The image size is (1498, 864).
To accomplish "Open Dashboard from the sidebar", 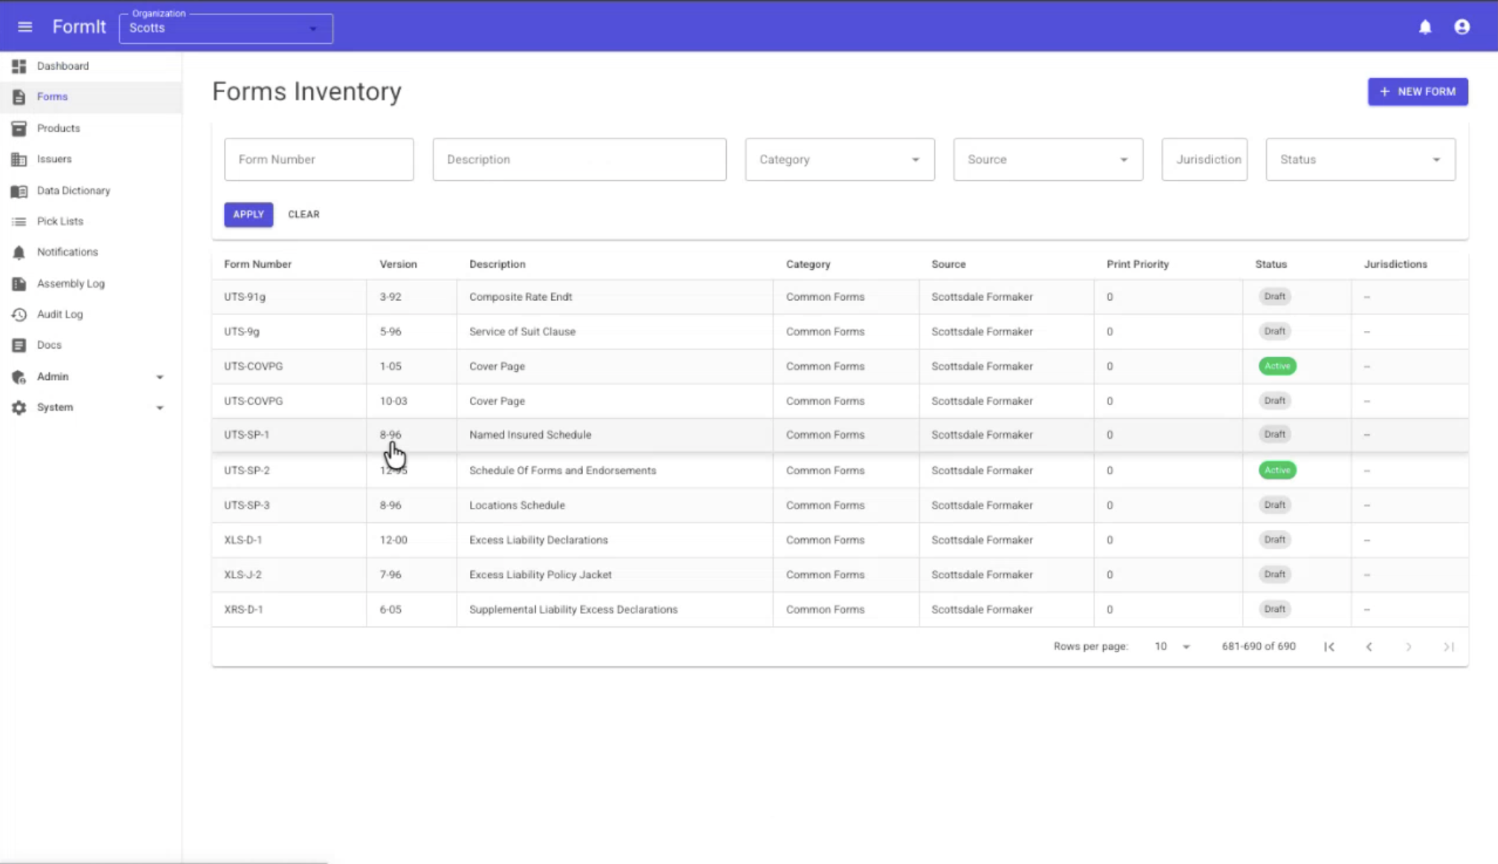I will tap(91, 66).
